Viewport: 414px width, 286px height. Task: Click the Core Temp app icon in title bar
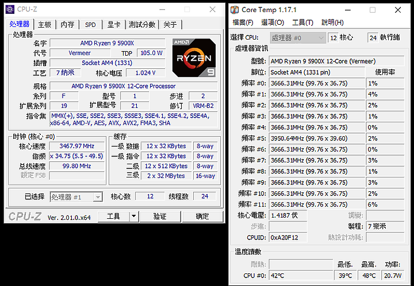click(x=235, y=10)
